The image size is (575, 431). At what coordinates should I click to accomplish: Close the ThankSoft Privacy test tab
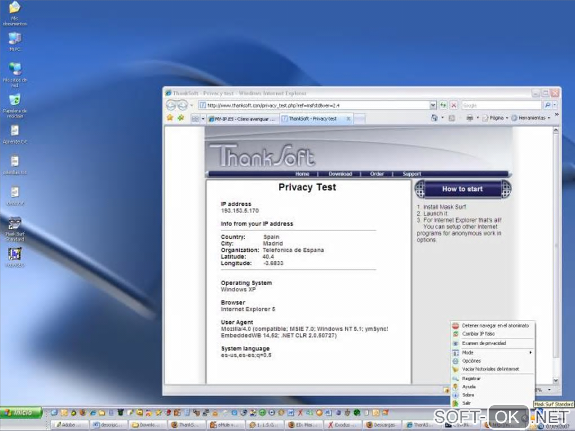pyautogui.click(x=348, y=118)
